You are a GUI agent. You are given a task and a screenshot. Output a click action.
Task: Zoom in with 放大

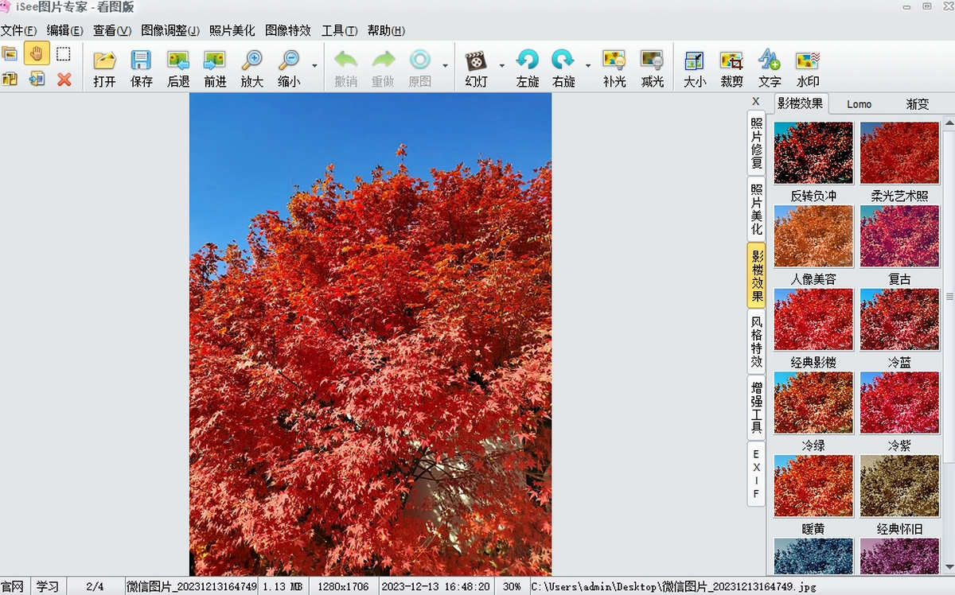pyautogui.click(x=251, y=69)
